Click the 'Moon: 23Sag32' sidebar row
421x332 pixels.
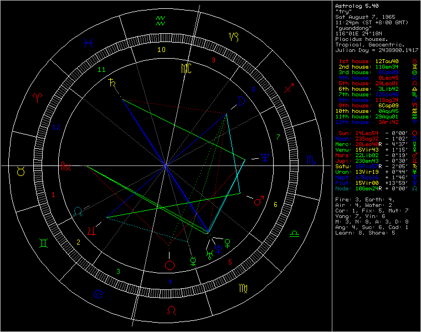[x=377, y=139]
